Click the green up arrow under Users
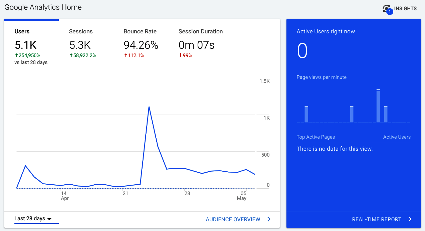The height and width of the screenshot is (231, 425). [x=16, y=55]
